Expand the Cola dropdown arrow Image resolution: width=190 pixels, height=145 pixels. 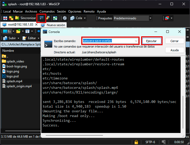click(x=85, y=18)
